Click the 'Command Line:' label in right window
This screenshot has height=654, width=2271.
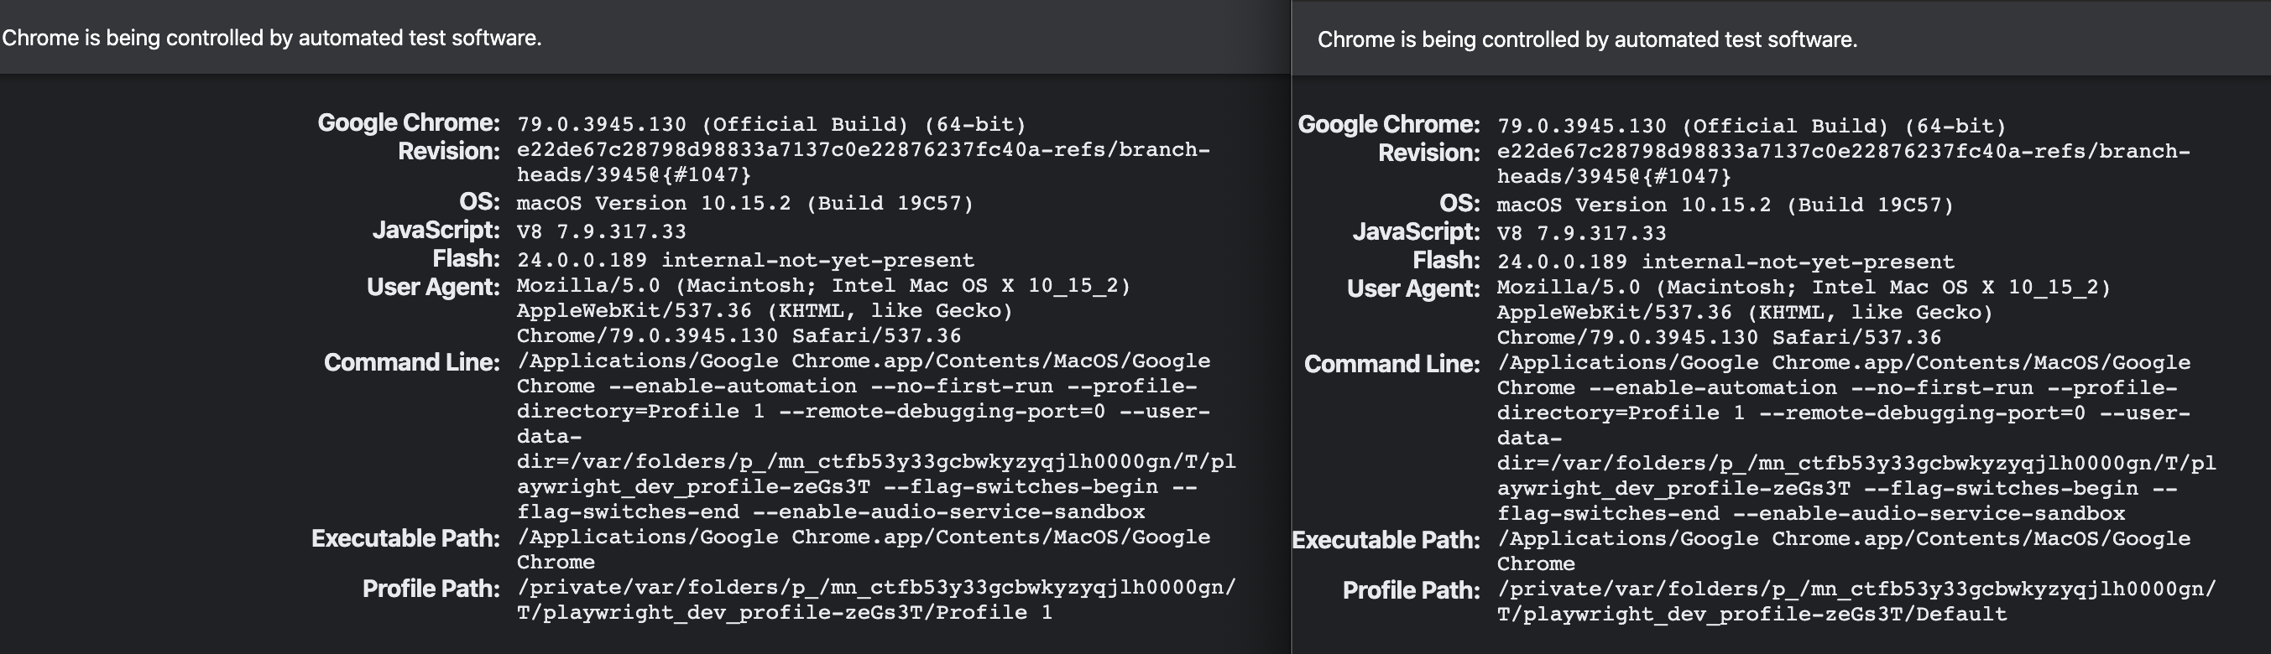(1392, 365)
